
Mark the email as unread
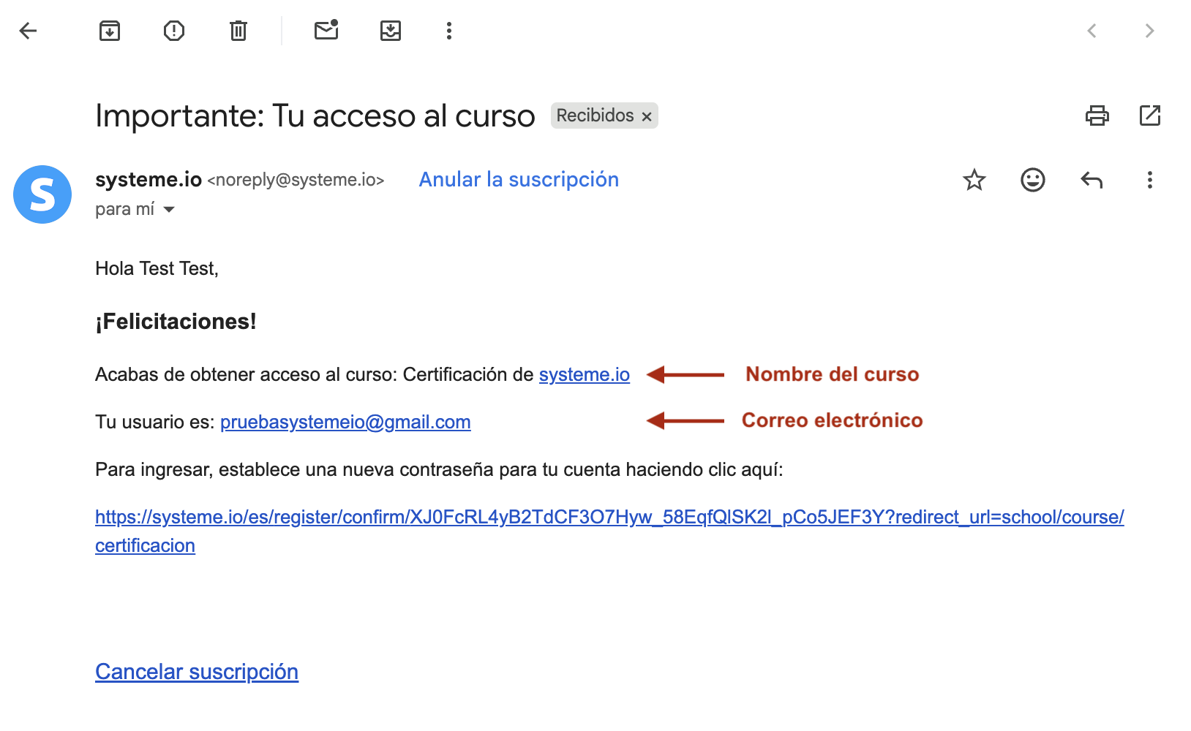326,30
